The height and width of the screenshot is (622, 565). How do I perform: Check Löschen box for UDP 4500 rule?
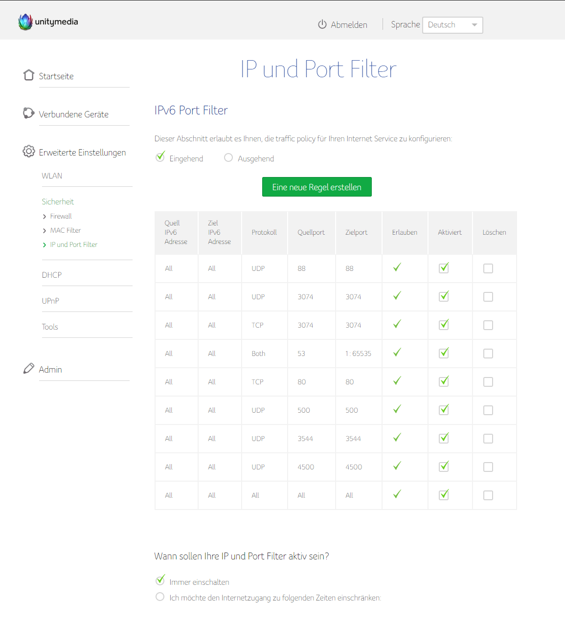[488, 467]
